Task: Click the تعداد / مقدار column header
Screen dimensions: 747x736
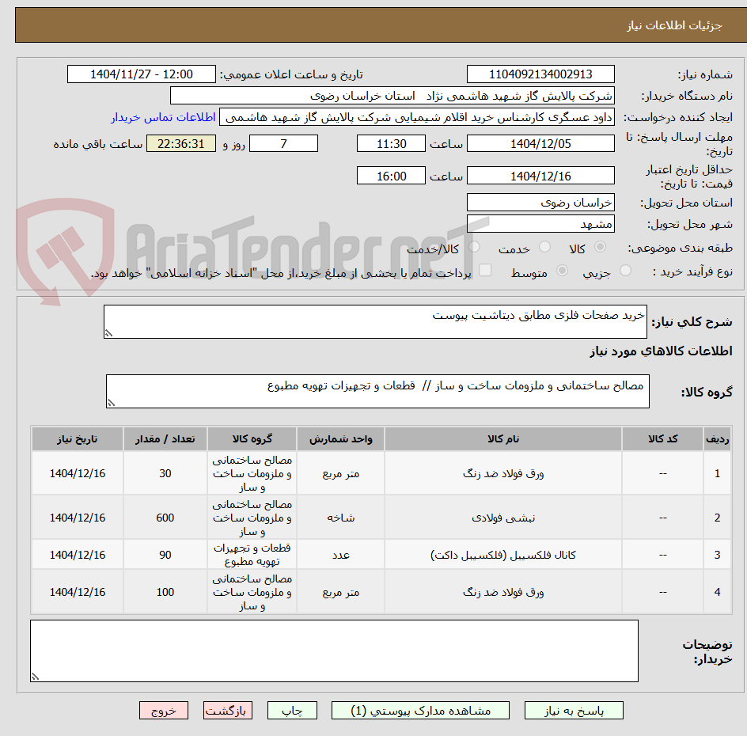Action: click(x=165, y=438)
